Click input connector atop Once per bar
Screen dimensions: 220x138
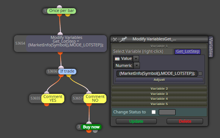point(59,7)
